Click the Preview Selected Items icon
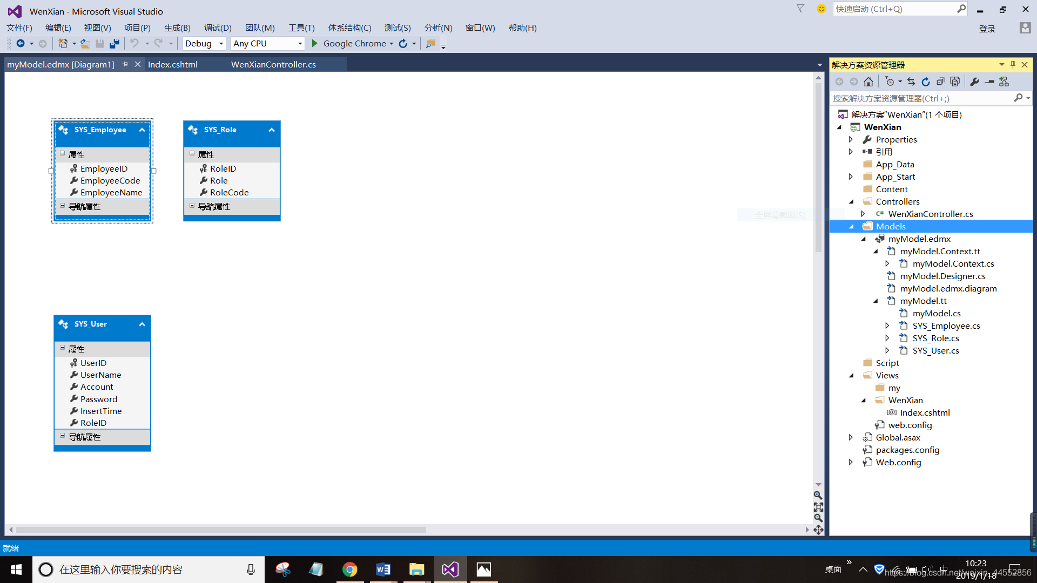This screenshot has height=583, width=1037. tap(989, 82)
